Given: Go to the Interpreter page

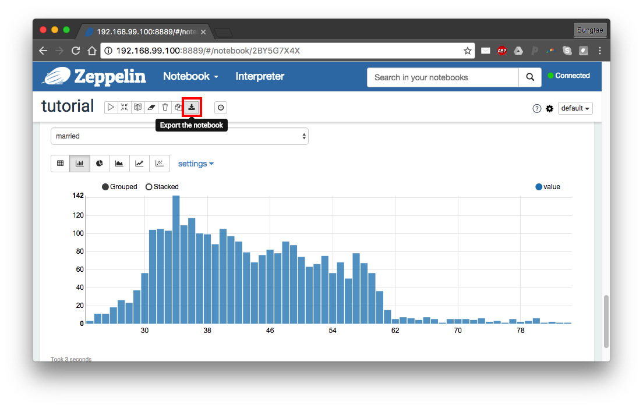Looking at the screenshot, I should pyautogui.click(x=260, y=76).
